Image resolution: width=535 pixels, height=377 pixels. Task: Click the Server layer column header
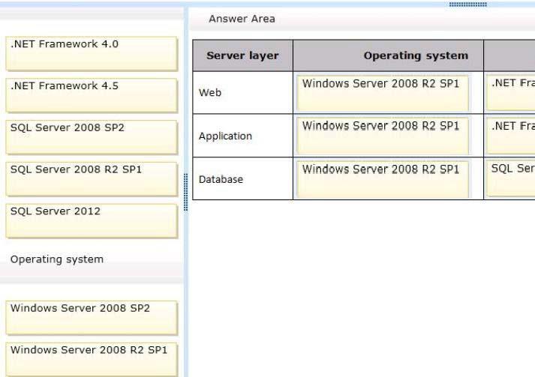[x=242, y=55]
